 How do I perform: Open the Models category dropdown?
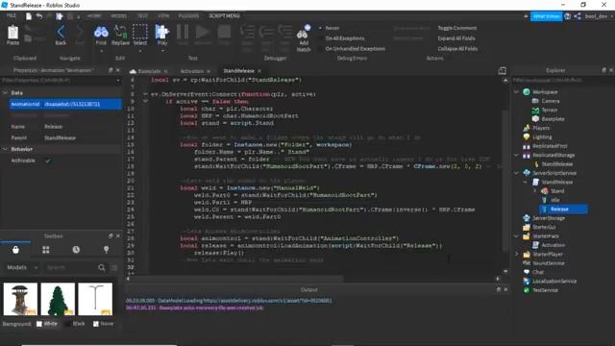[x=22, y=267]
